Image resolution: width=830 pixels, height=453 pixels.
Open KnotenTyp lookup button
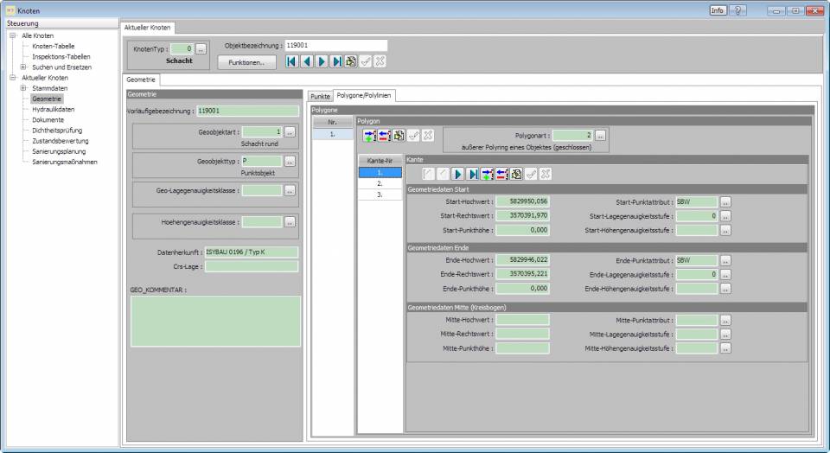coord(201,48)
